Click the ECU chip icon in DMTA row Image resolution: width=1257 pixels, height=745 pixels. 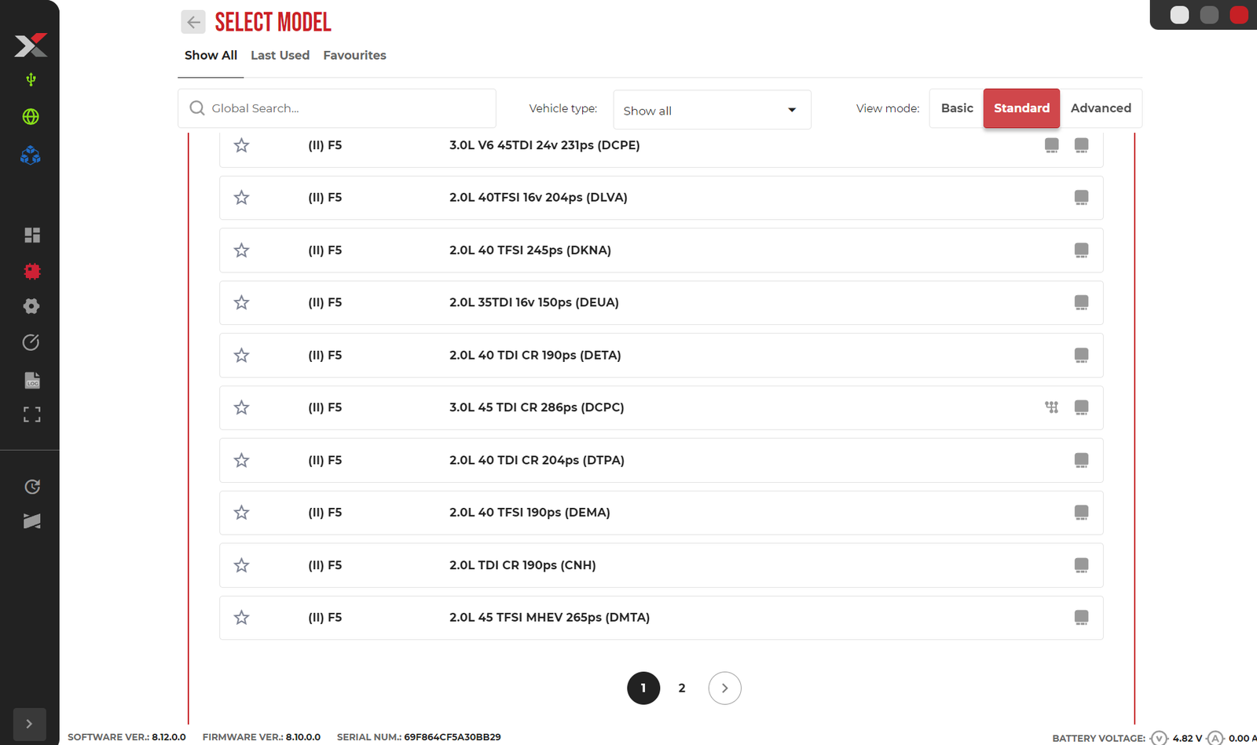click(1082, 618)
